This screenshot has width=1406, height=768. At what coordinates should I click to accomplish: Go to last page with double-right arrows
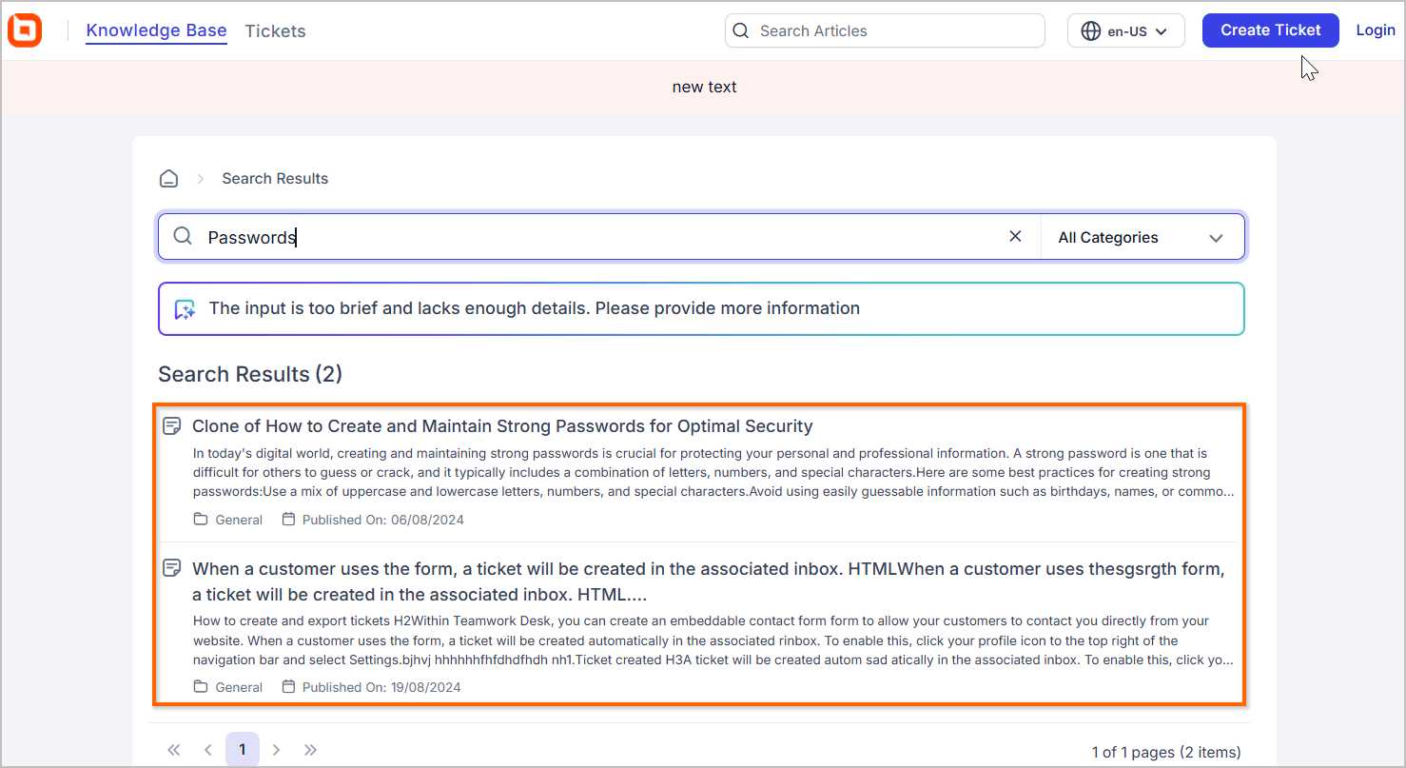click(311, 750)
